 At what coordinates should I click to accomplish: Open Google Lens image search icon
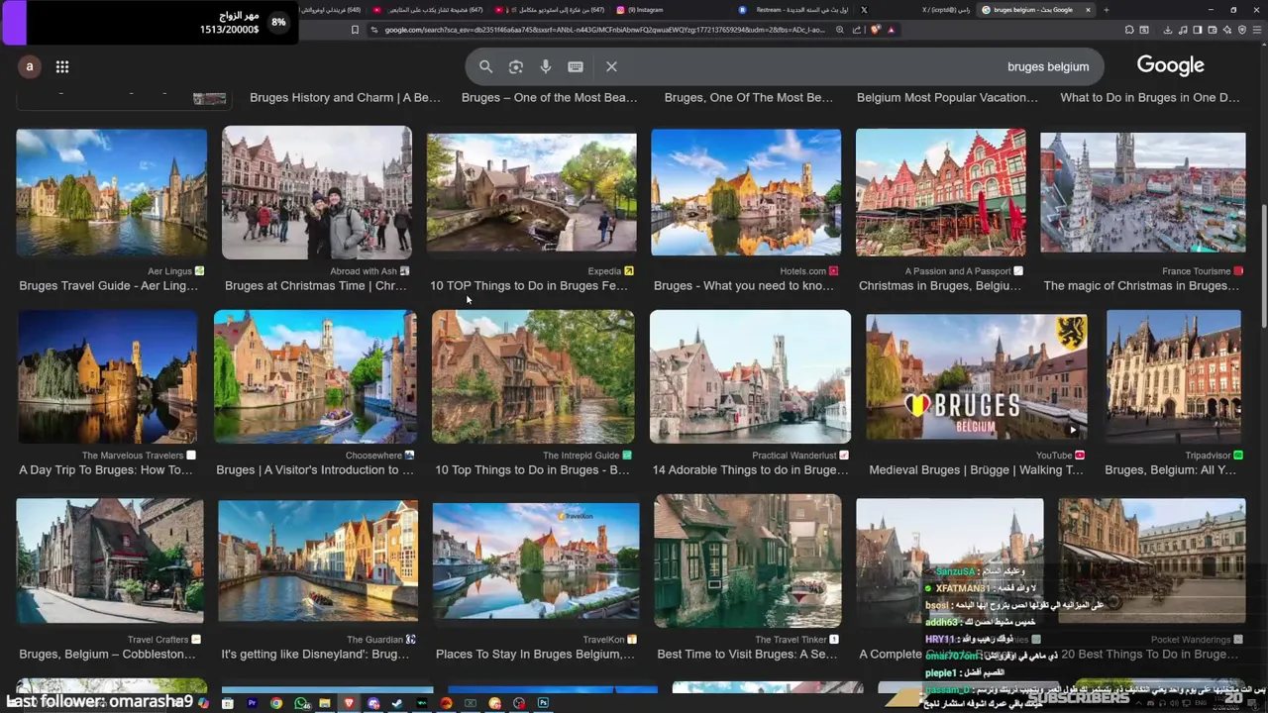(x=516, y=66)
